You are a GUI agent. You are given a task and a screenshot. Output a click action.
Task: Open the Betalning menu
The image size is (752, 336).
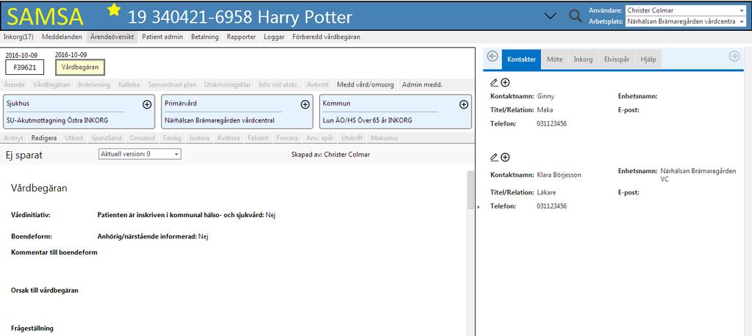click(204, 37)
